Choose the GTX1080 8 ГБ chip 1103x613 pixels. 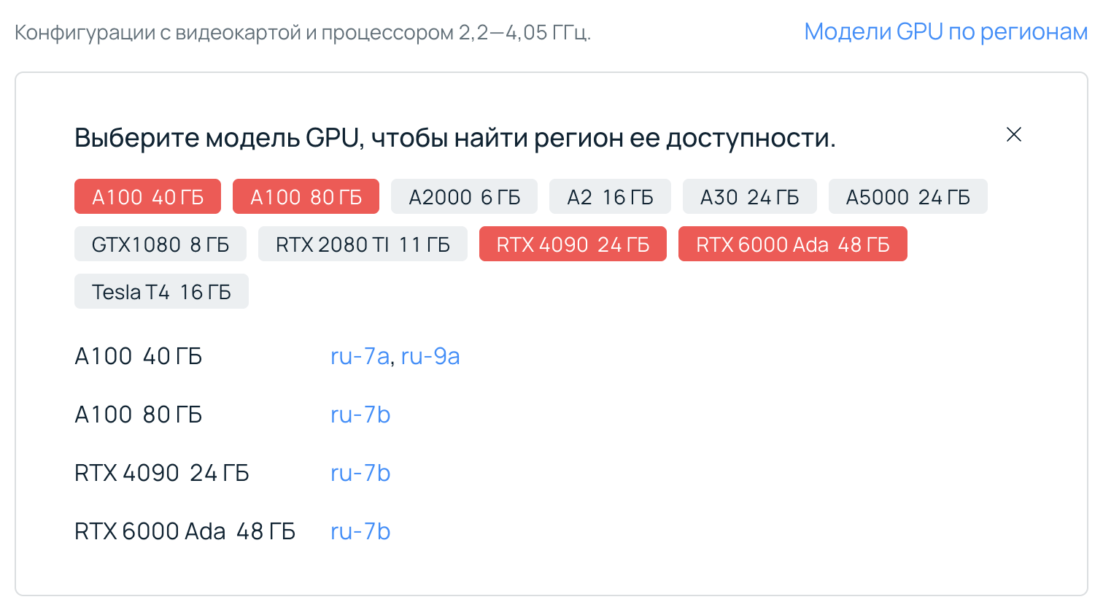click(160, 244)
